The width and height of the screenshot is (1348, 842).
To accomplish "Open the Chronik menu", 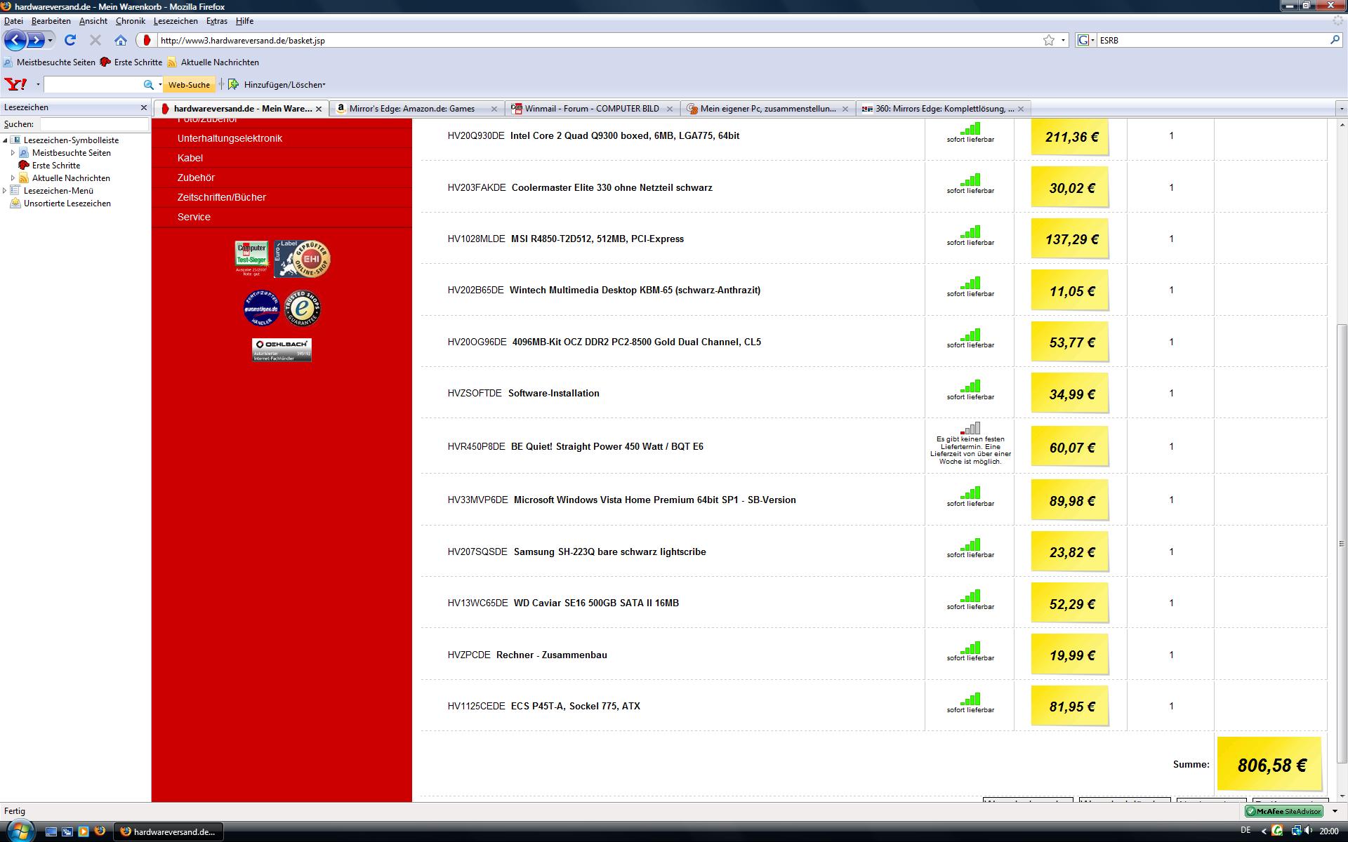I will [x=130, y=21].
